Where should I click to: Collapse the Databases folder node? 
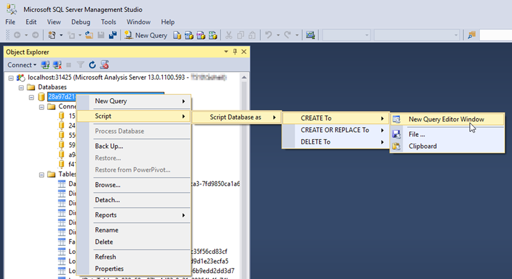pos(21,88)
